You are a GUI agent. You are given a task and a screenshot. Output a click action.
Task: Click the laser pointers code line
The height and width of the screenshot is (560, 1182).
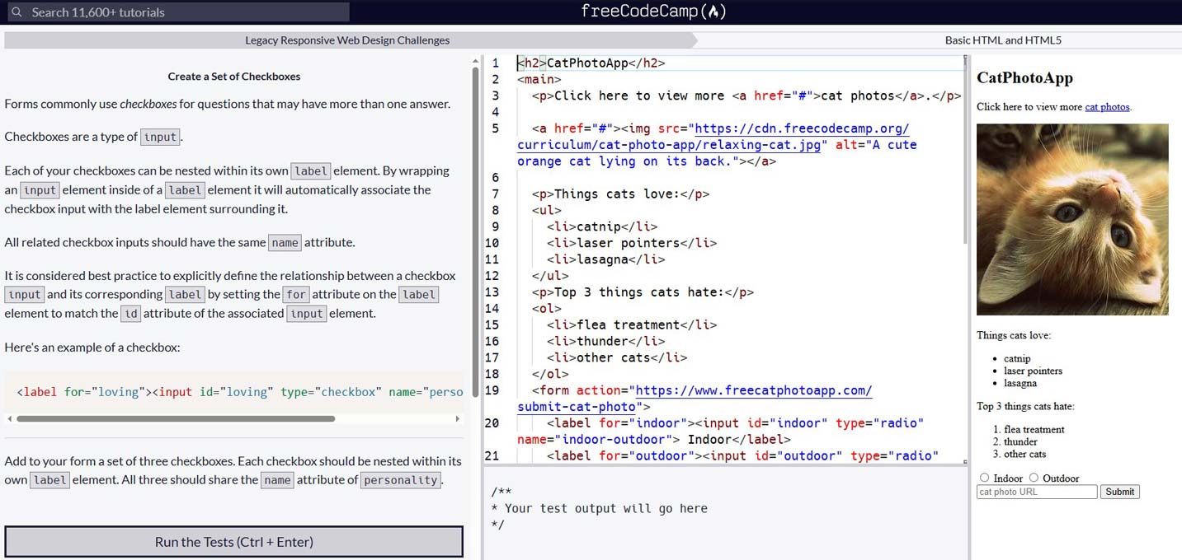(x=631, y=243)
